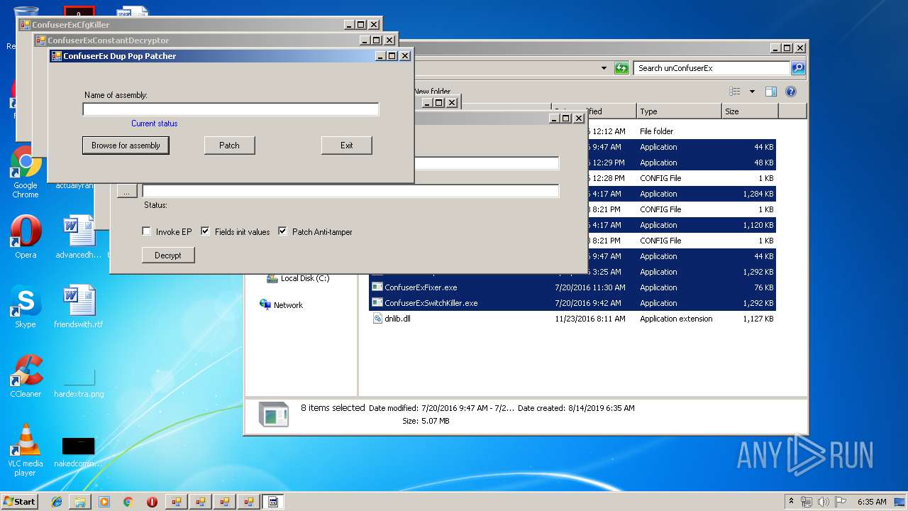The width and height of the screenshot is (908, 511).
Task: Toggle the preview pane icon
Action: coord(771,92)
